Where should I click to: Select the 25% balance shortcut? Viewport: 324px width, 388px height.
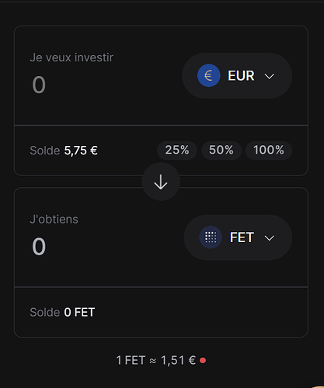point(177,150)
